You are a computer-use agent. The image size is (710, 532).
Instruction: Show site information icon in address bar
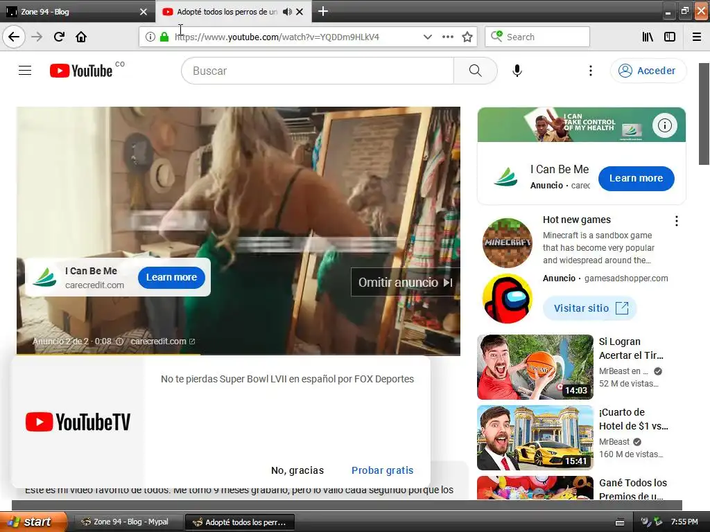click(x=150, y=37)
